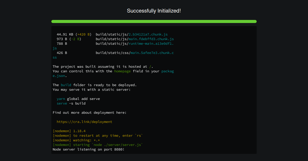
Task: Select the nodemon watching: *.* line
Action: pyautogui.click(x=76, y=140)
